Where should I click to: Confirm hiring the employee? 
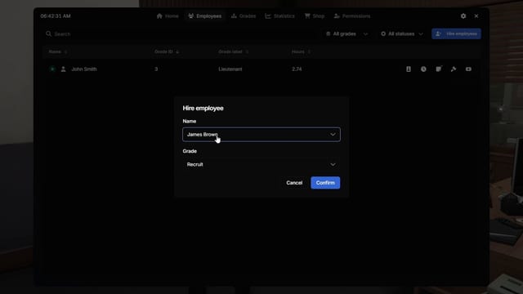click(x=325, y=183)
